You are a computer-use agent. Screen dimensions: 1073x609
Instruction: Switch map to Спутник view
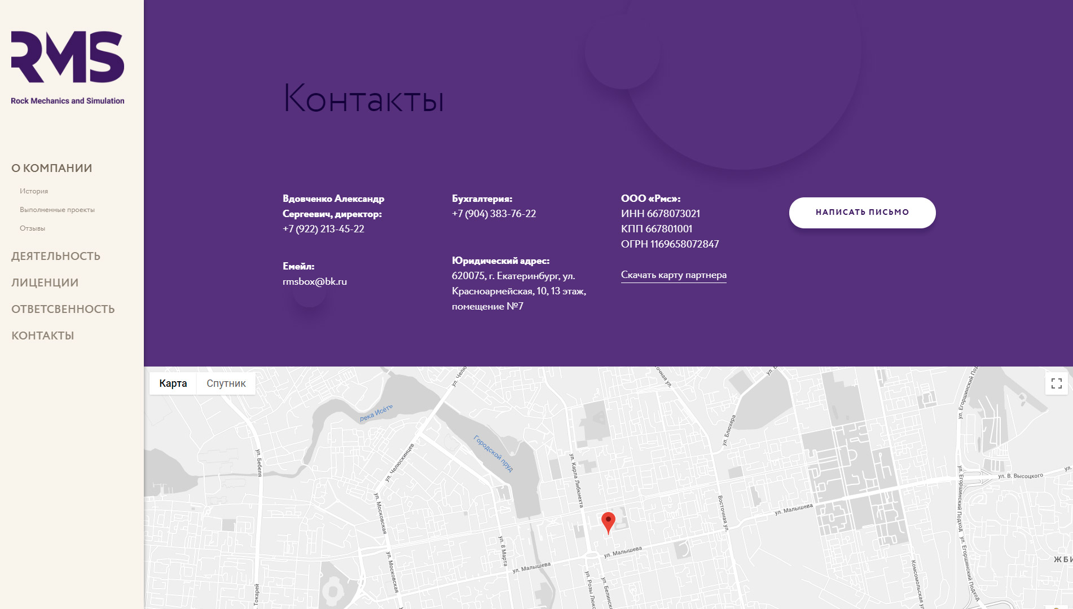coord(226,383)
